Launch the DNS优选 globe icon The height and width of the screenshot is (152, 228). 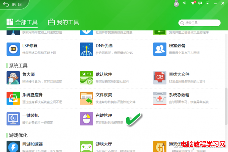pyautogui.click(x=86, y=49)
